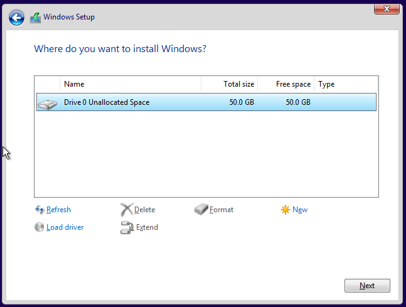
Task: Select the Drive 0 Unallocated Space row
Action: (x=206, y=102)
